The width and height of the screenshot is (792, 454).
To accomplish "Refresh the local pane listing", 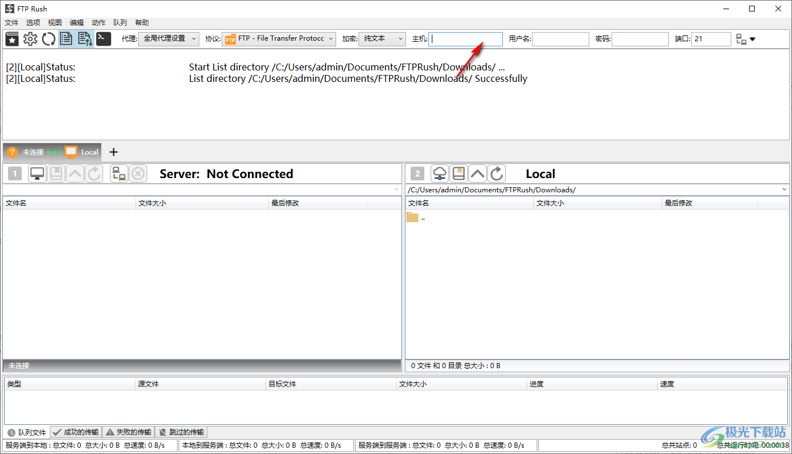I will tap(497, 173).
